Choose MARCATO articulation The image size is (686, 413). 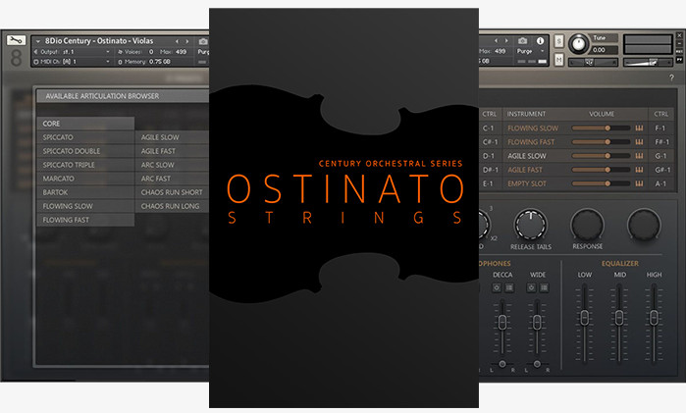tap(85, 179)
